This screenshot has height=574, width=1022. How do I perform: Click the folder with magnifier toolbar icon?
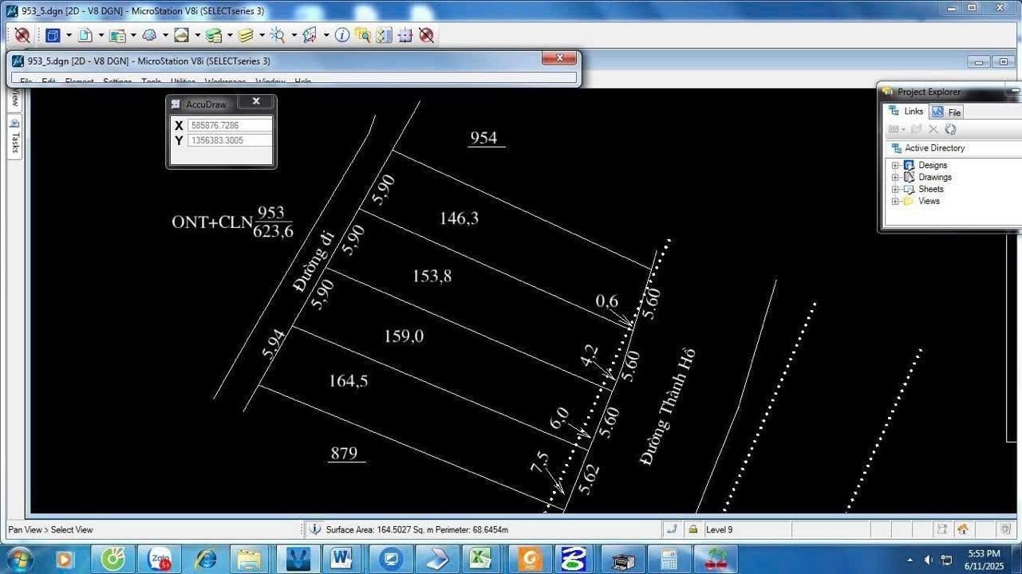[x=363, y=35]
